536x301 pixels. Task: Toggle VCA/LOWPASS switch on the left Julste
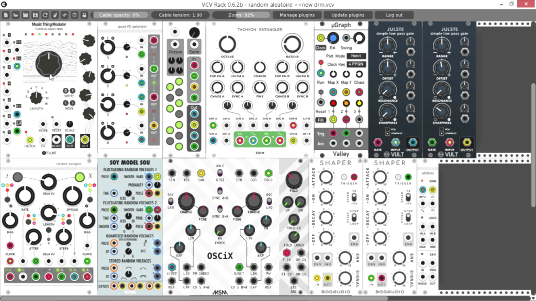(388, 131)
